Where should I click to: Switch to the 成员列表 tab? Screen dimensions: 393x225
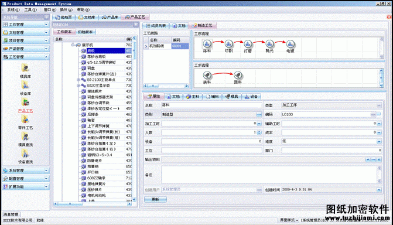pos(156,26)
